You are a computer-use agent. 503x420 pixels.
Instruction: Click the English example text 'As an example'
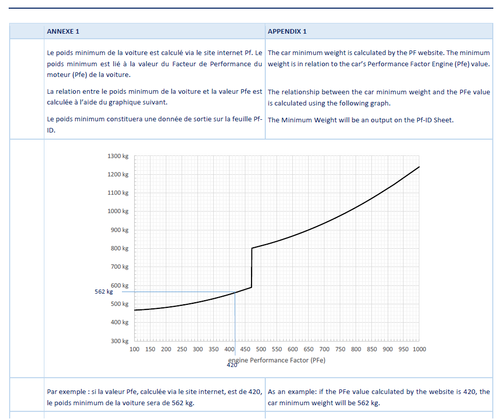[379, 397]
